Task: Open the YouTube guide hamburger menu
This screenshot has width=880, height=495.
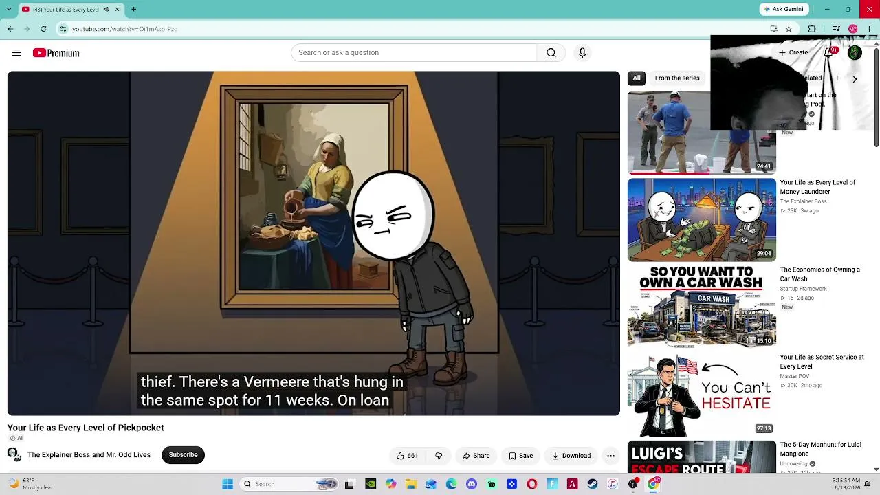Action: click(x=16, y=53)
